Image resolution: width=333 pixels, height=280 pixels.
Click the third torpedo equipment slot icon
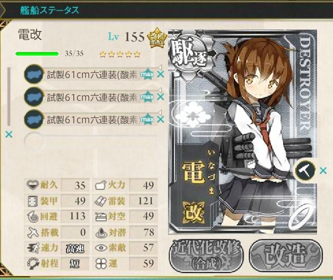coord(33,119)
